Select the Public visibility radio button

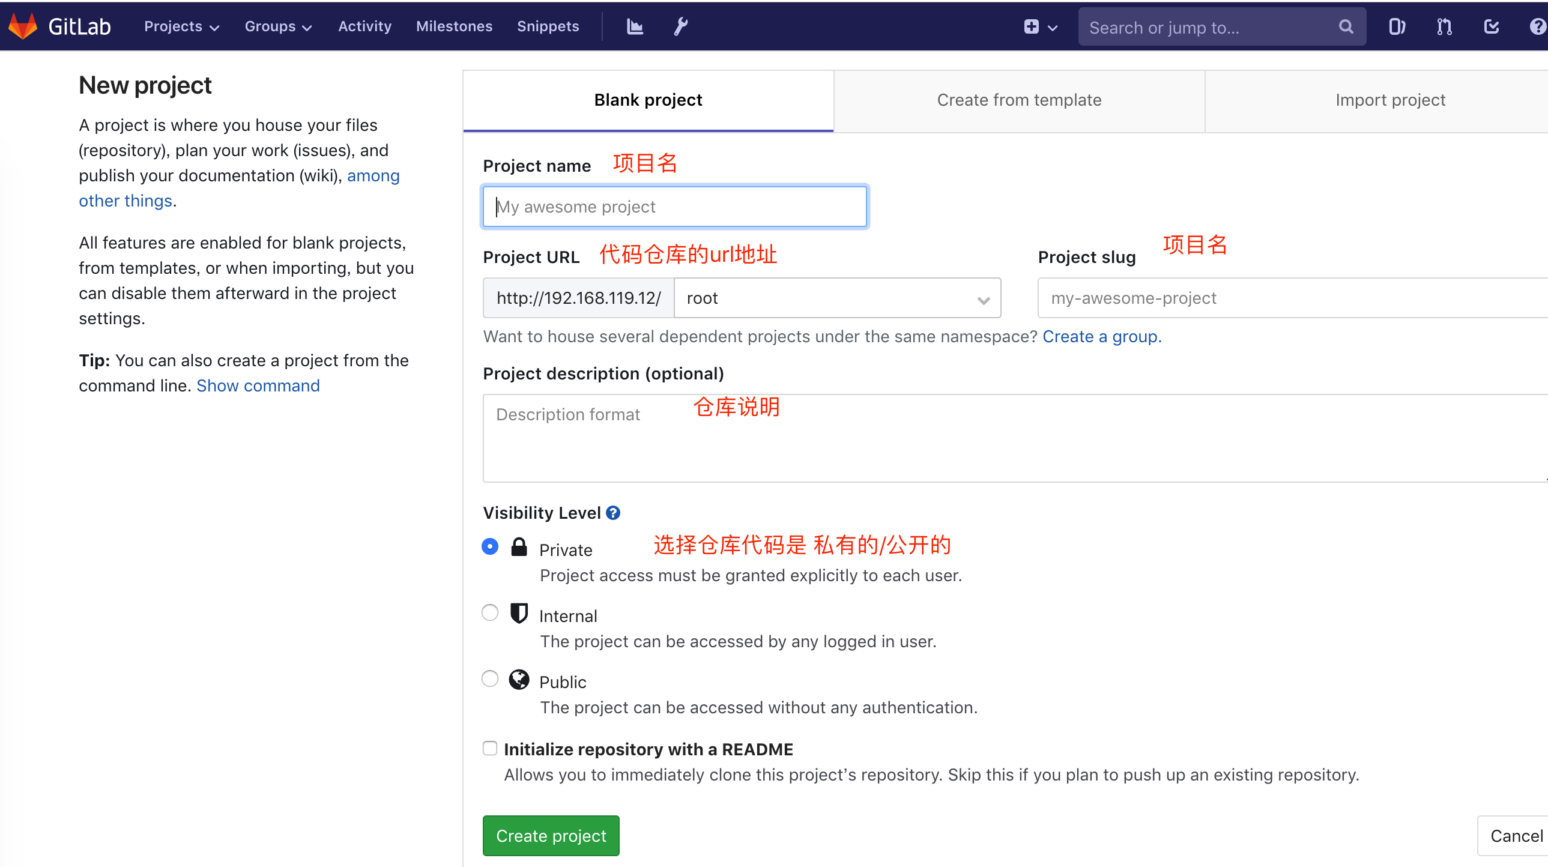[x=490, y=678]
